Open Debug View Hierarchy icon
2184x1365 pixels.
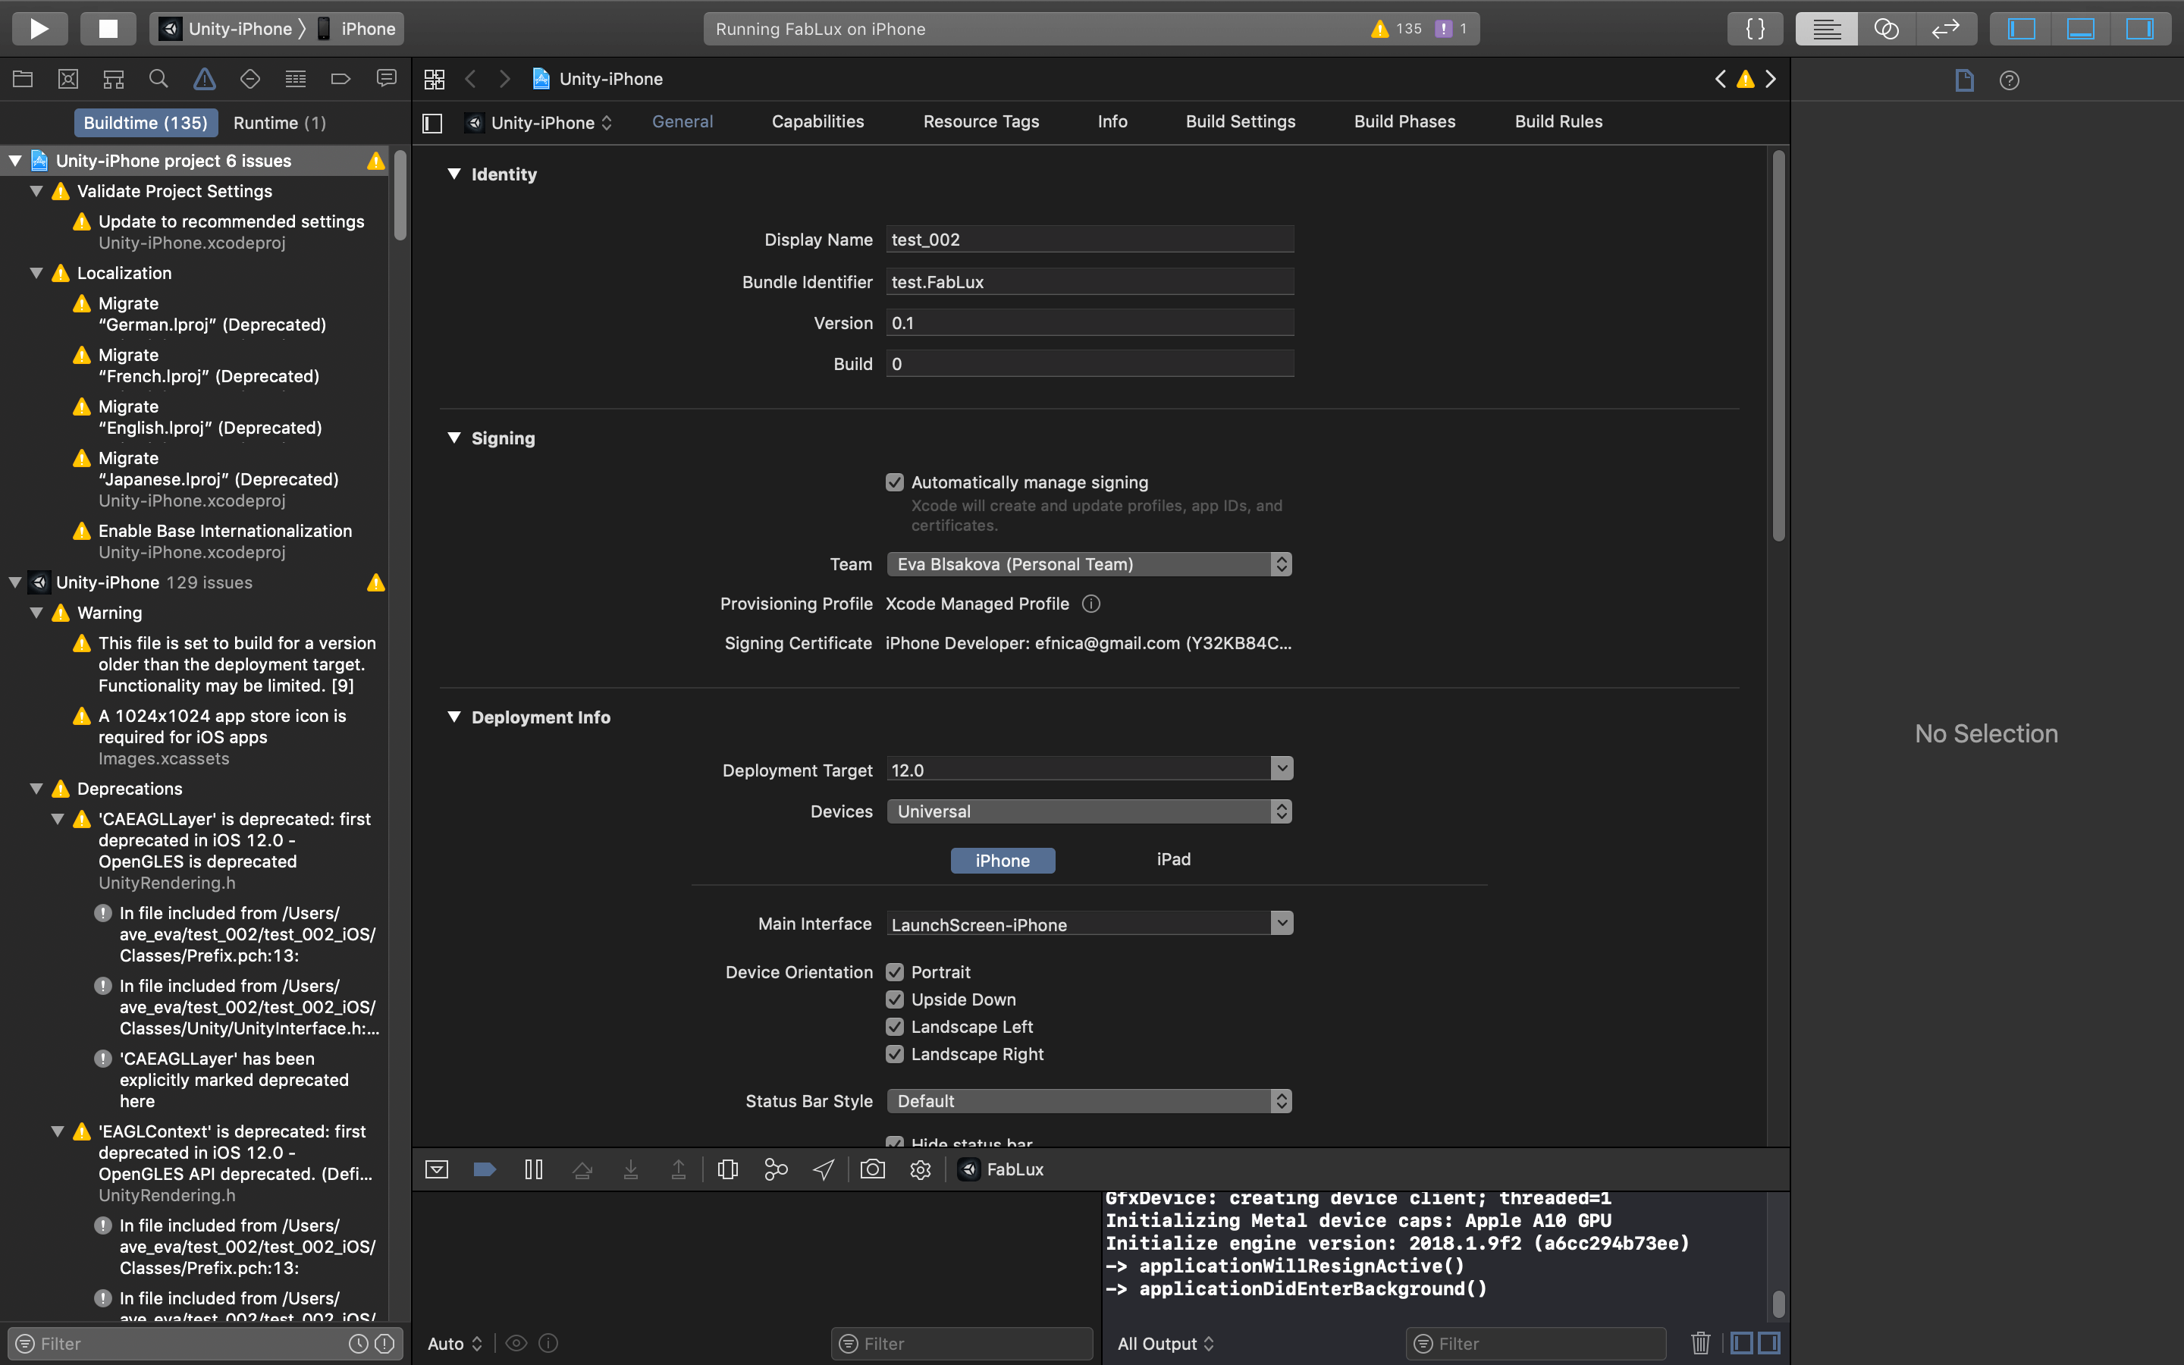point(727,1170)
